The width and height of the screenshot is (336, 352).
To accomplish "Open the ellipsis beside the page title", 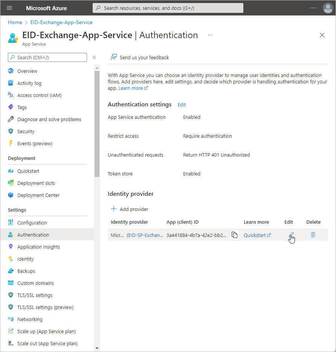I will pos(210,35).
